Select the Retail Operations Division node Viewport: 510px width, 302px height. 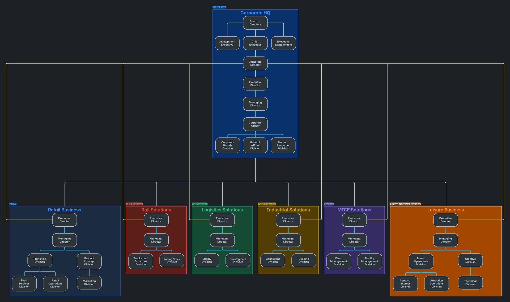tap(55, 283)
